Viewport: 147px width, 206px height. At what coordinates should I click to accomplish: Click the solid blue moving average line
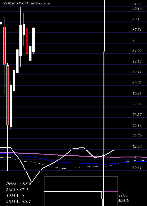73,163
